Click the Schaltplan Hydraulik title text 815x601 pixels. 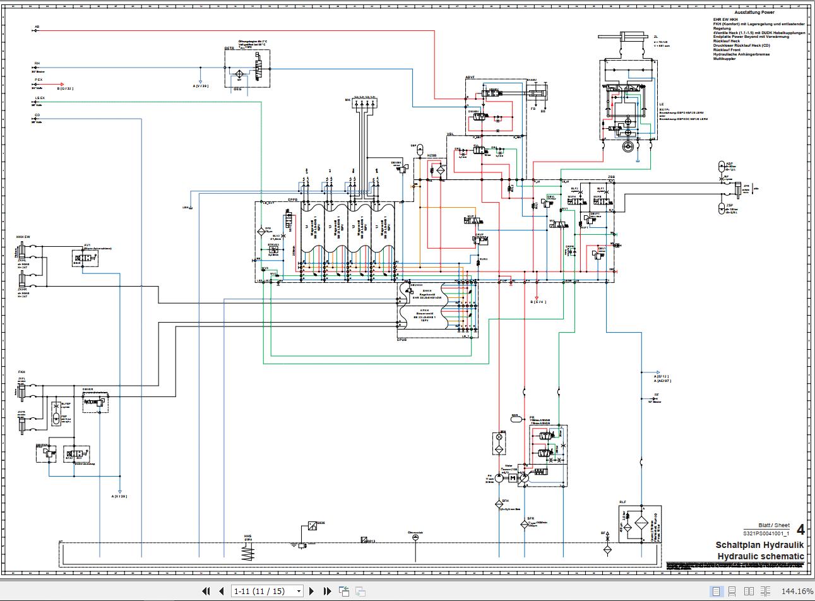[x=759, y=545]
